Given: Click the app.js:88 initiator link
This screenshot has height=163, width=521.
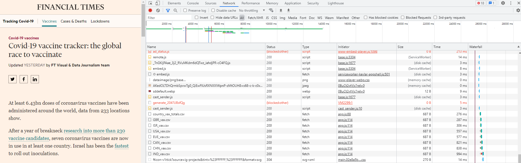Looking at the screenshot, I should 344,114.
